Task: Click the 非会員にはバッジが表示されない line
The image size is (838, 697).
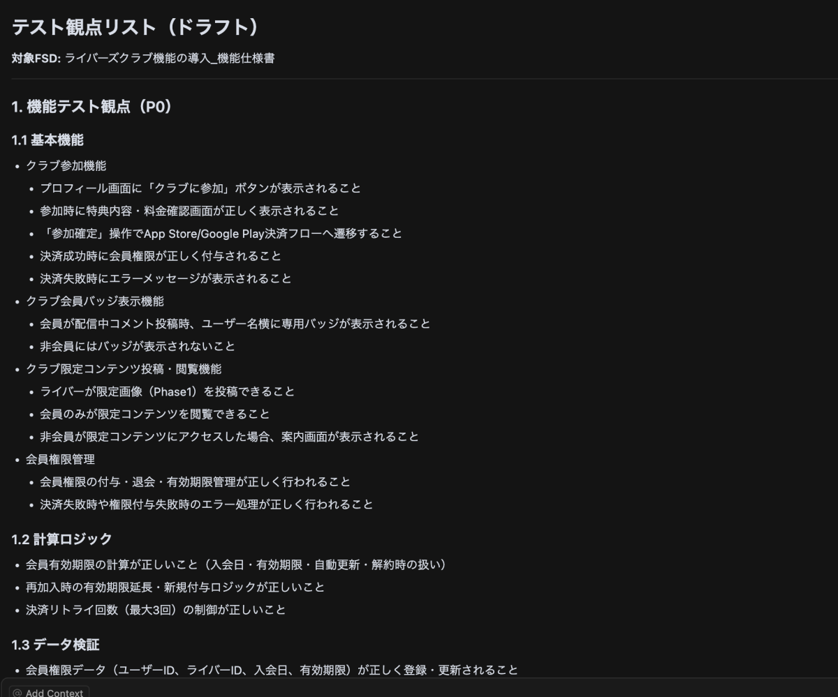Action: [138, 346]
